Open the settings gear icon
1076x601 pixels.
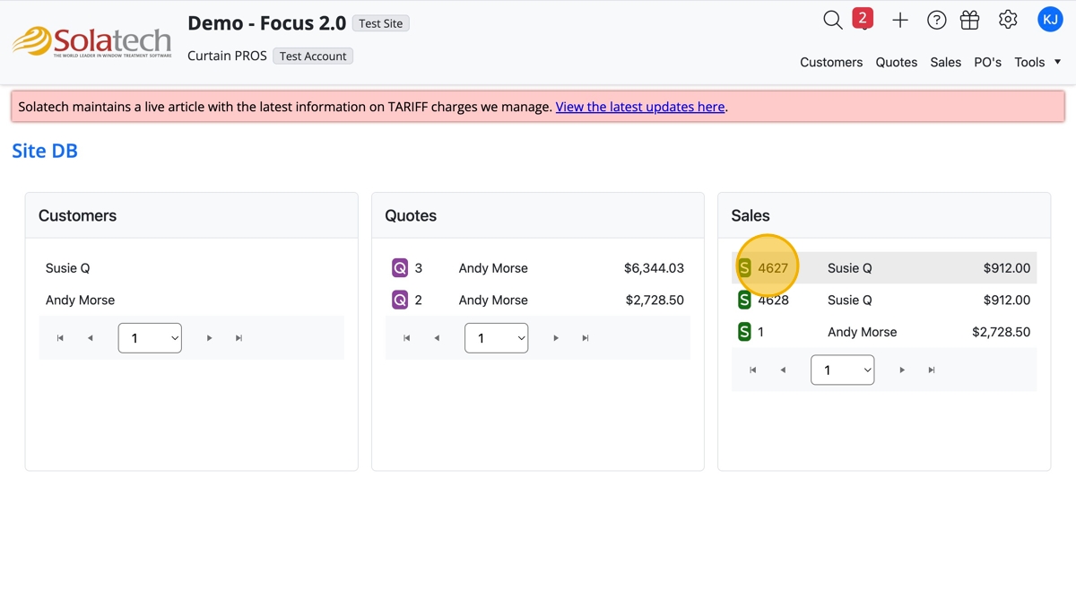(1008, 20)
